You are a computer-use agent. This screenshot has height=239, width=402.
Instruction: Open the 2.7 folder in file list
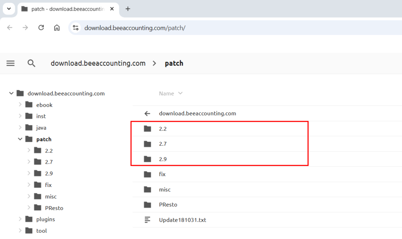tap(163, 144)
